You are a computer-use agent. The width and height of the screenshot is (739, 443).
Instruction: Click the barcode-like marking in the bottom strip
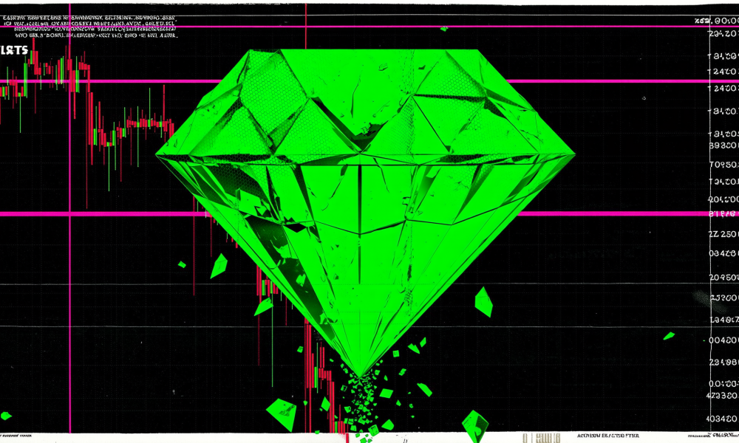[541, 439]
